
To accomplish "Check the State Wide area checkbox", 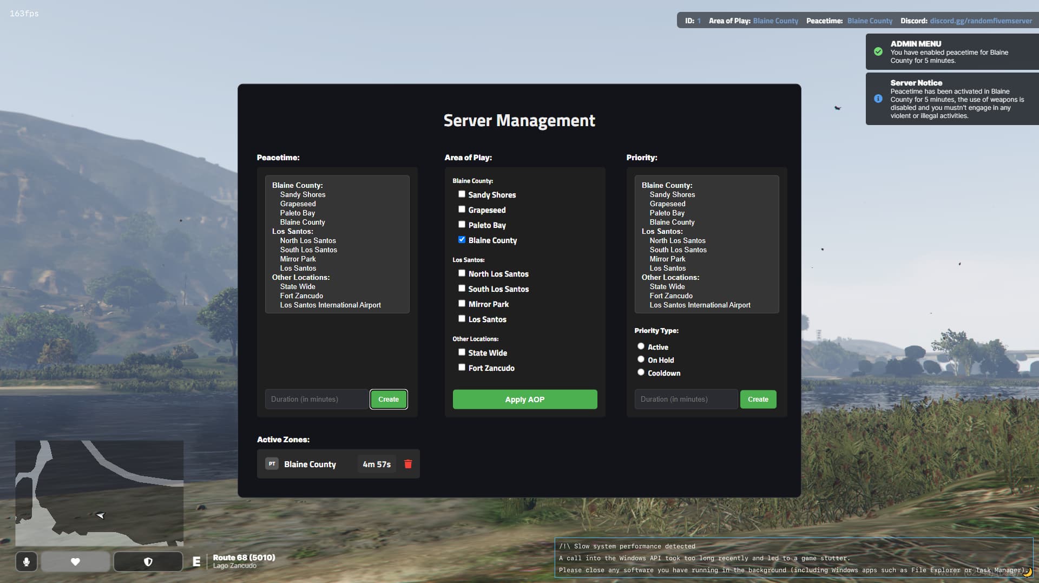I will (x=462, y=352).
